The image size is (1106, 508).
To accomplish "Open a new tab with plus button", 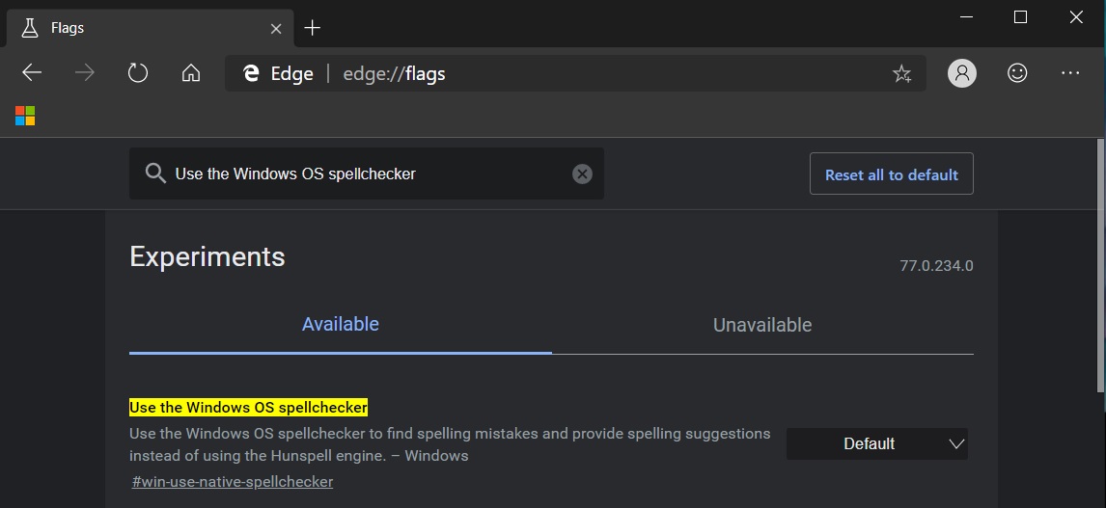I will click(312, 28).
